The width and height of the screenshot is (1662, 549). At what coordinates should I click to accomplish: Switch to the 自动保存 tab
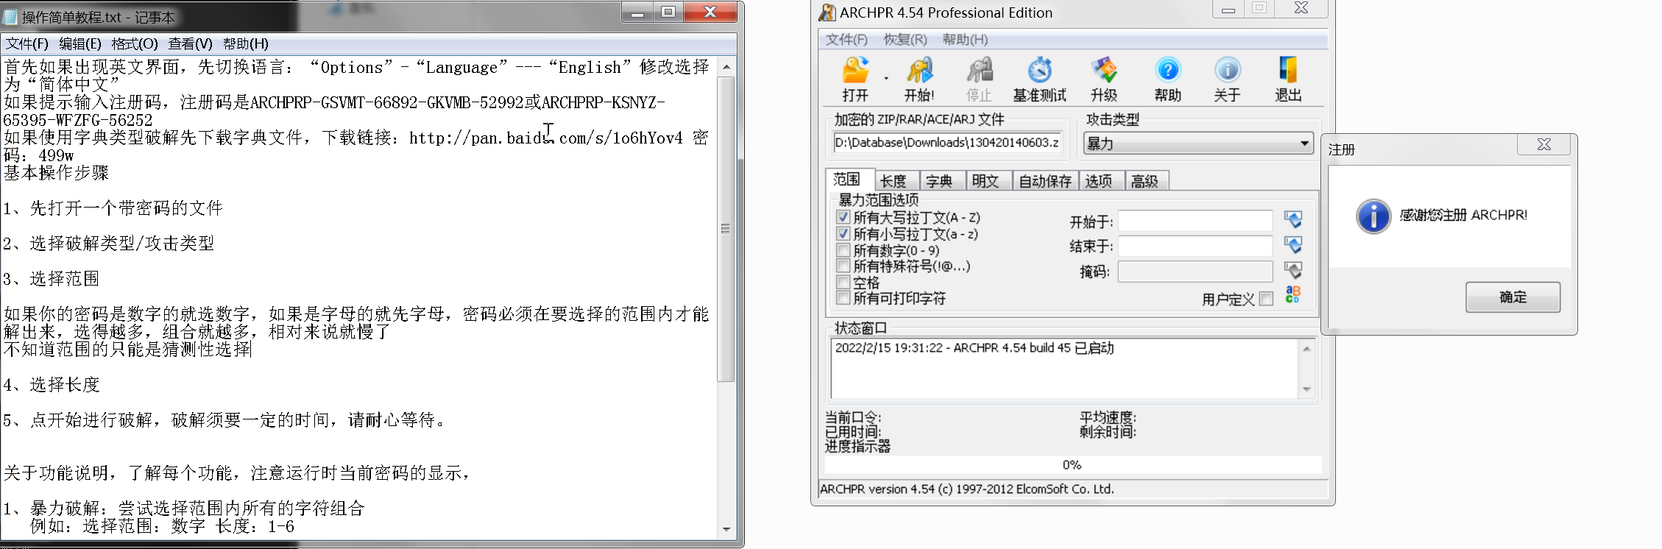pyautogui.click(x=1045, y=181)
